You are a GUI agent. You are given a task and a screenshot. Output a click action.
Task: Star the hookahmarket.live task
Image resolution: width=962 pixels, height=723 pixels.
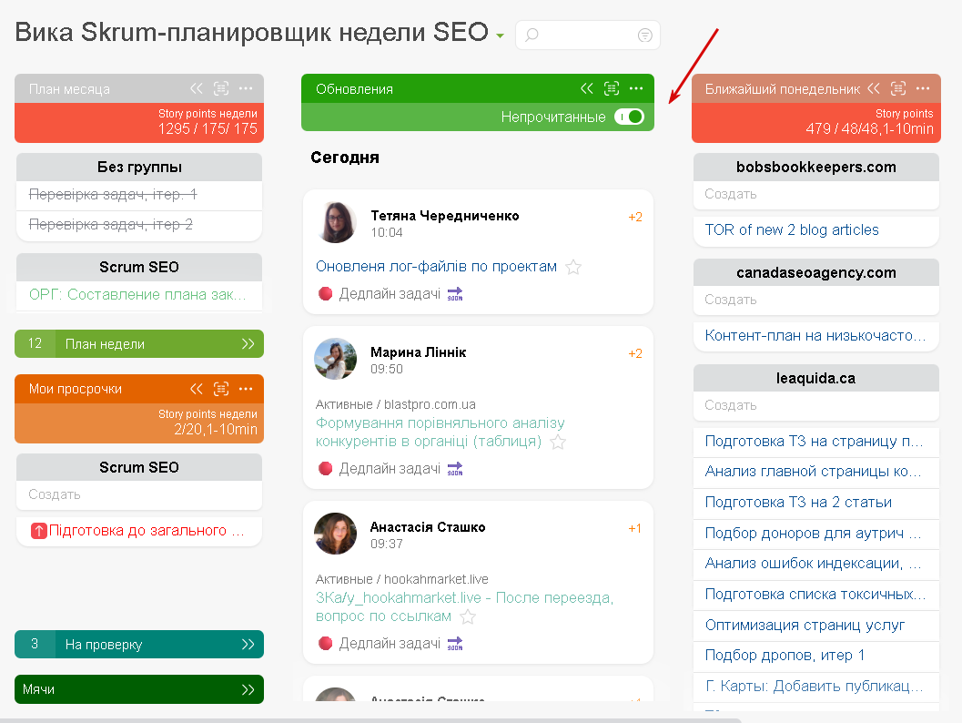pos(468,616)
